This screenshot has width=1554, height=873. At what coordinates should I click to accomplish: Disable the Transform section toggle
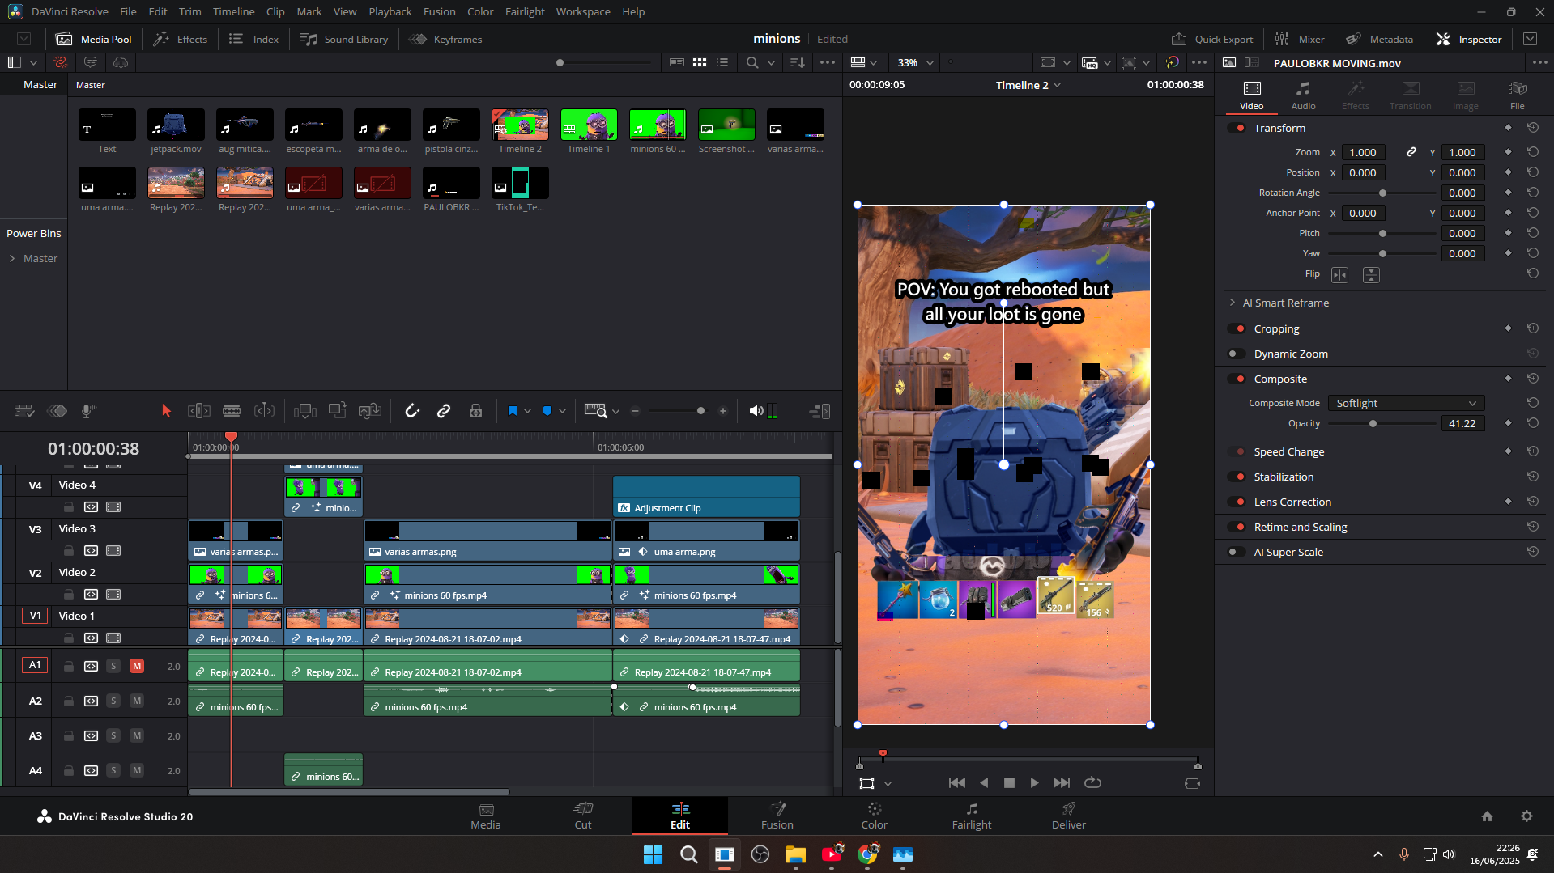(1236, 128)
